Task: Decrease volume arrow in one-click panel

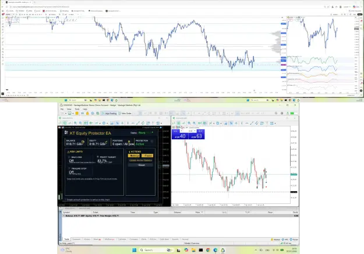Action: pyautogui.click(x=182, y=131)
